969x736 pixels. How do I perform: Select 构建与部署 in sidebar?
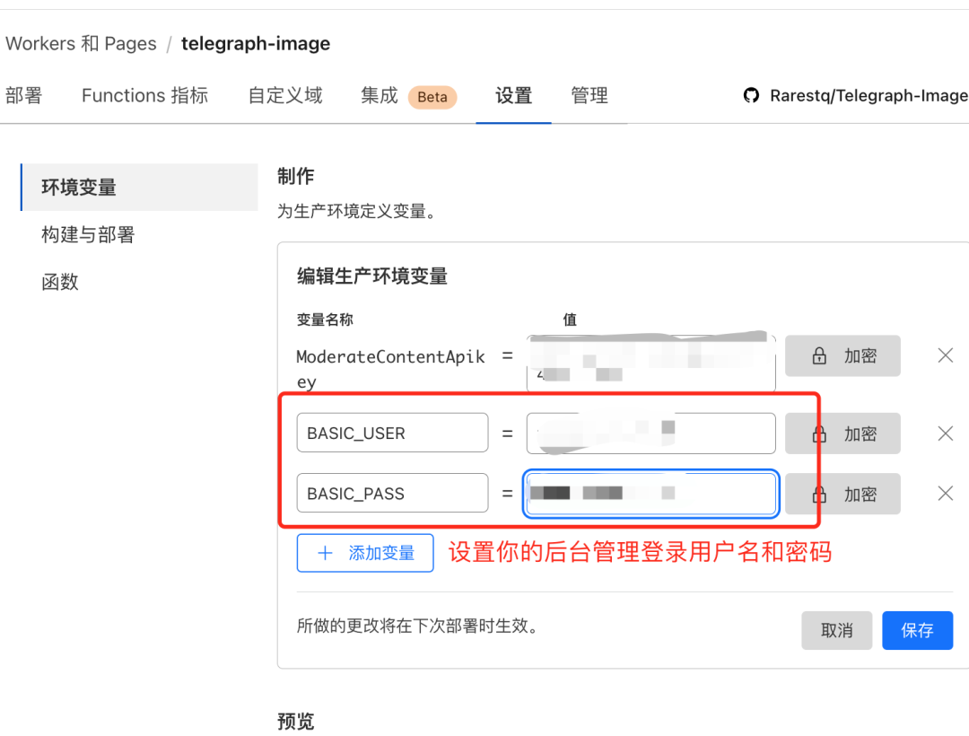(88, 235)
